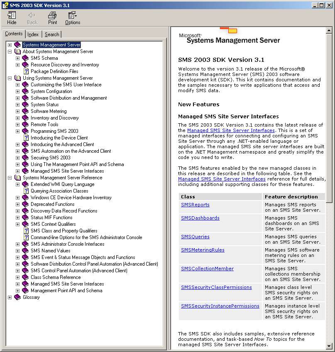Click the content pane scroll up arrow

pyautogui.click(x=329, y=30)
